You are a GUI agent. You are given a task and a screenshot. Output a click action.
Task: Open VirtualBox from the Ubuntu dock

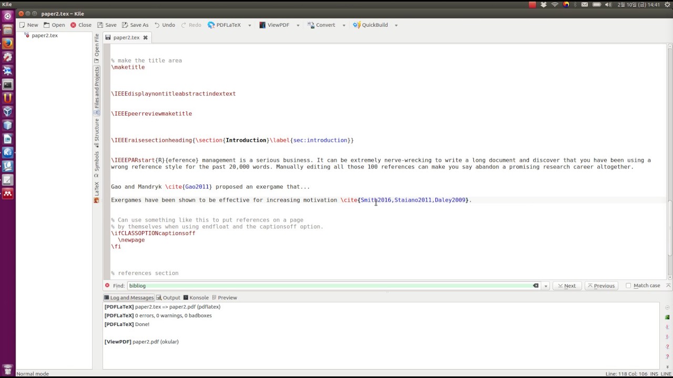(x=8, y=112)
